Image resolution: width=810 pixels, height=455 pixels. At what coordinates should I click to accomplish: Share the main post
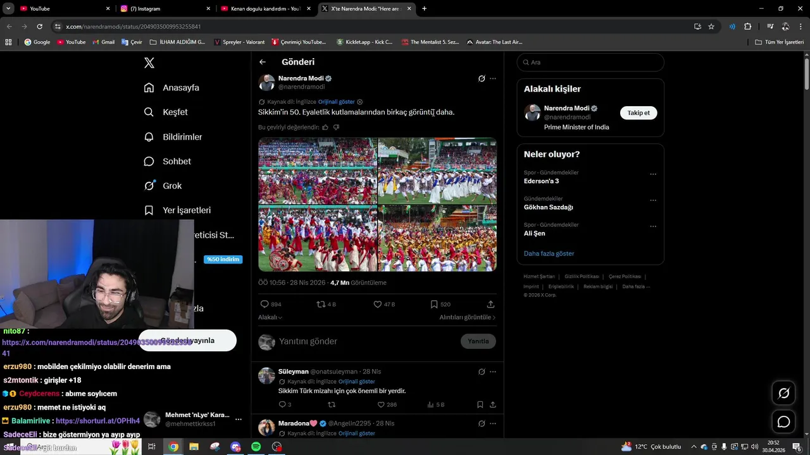point(490,304)
